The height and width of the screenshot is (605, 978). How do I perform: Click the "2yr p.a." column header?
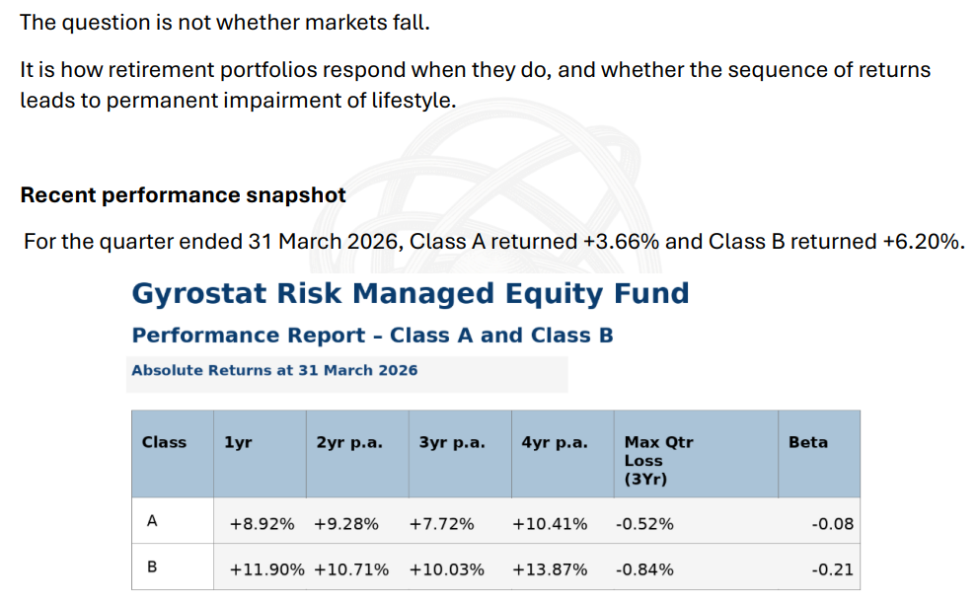tap(349, 443)
